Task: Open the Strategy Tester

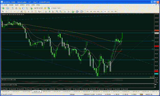Action: coord(27,8)
